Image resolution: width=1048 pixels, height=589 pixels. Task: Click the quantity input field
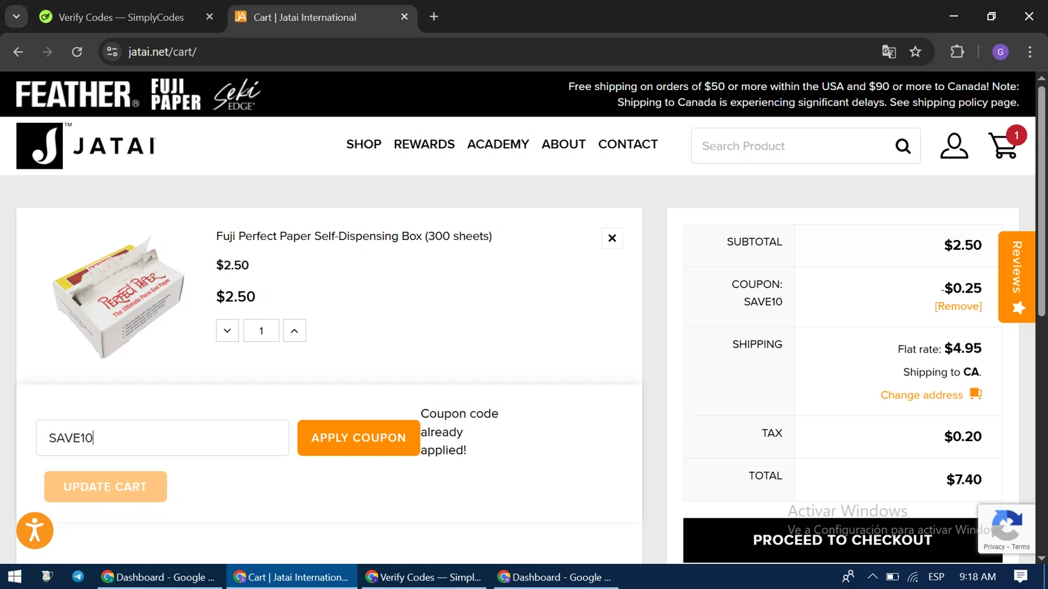(x=261, y=331)
